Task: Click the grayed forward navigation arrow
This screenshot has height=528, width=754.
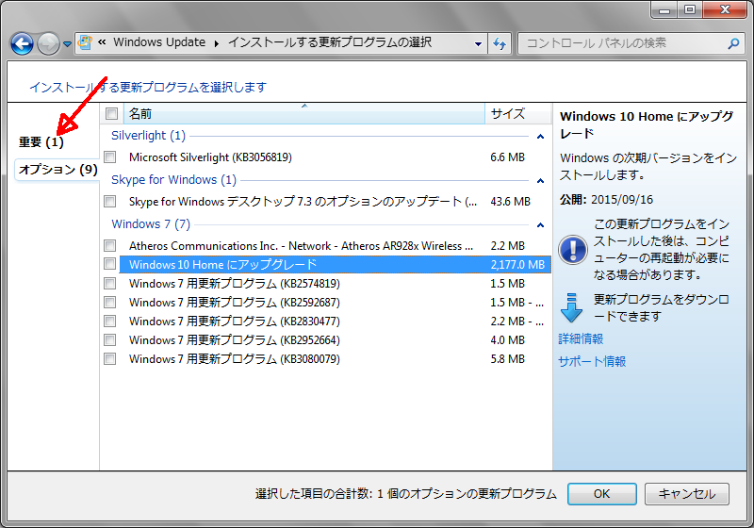Action: (48, 43)
